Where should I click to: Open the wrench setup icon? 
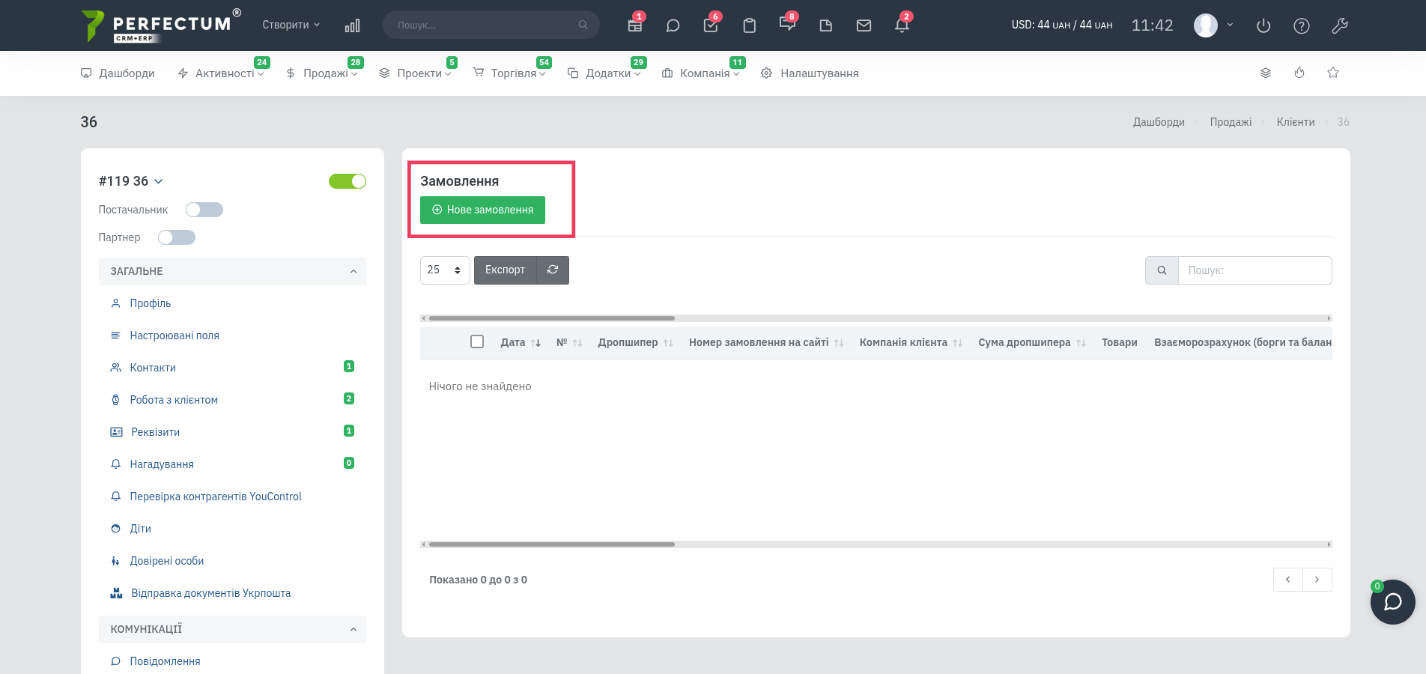[x=1340, y=25]
